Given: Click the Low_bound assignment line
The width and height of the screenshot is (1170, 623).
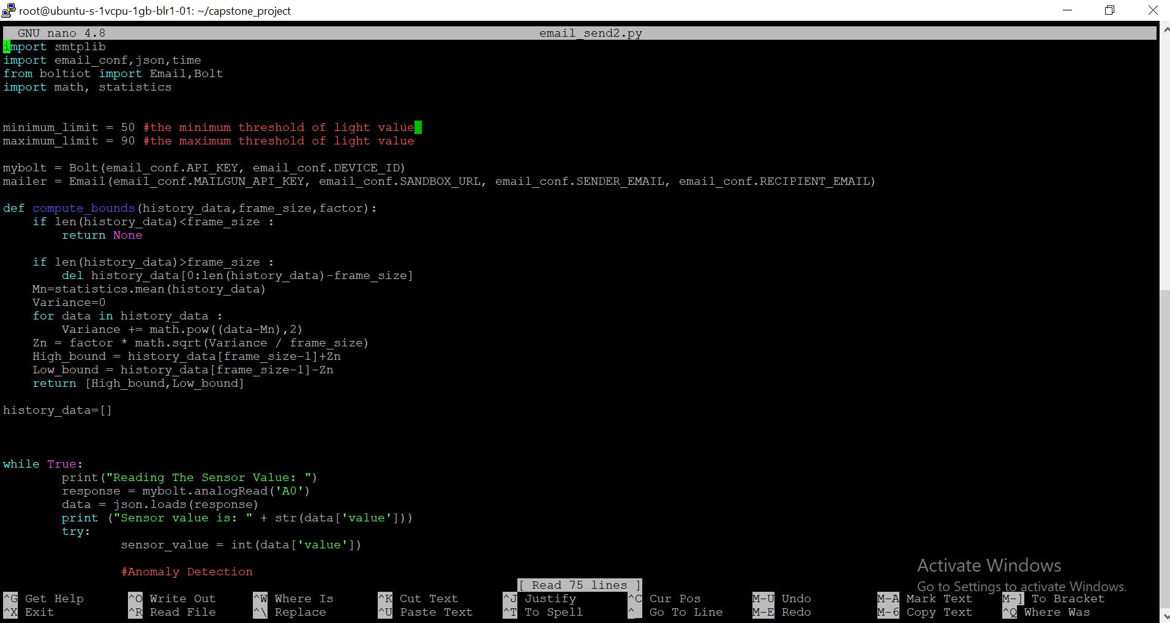Looking at the screenshot, I should pyautogui.click(x=182, y=370).
